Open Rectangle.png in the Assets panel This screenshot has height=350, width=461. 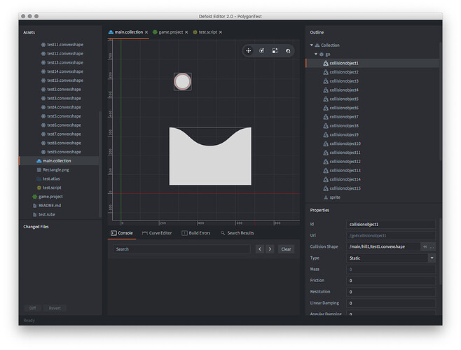pos(57,169)
